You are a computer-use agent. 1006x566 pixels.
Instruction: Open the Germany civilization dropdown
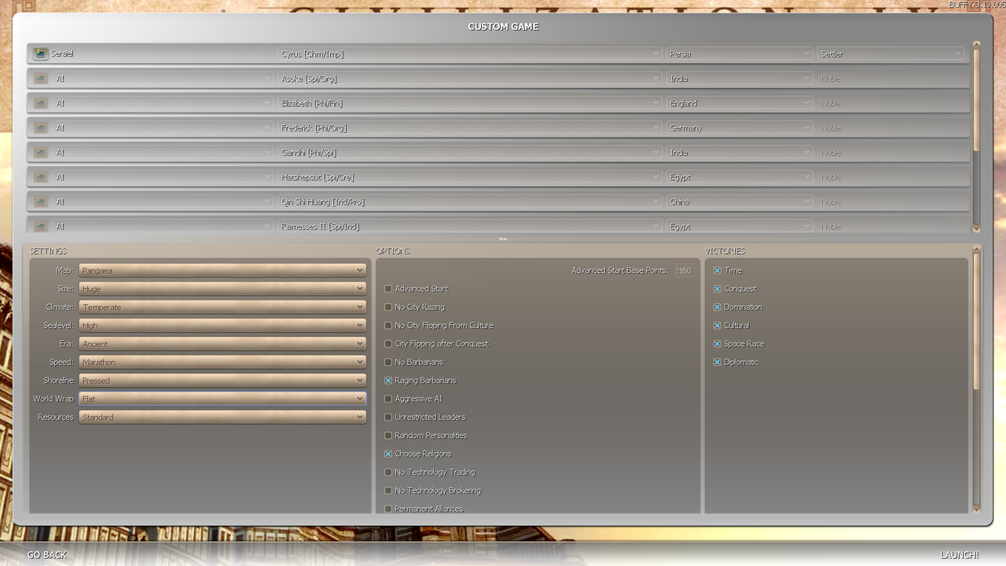[x=740, y=127]
